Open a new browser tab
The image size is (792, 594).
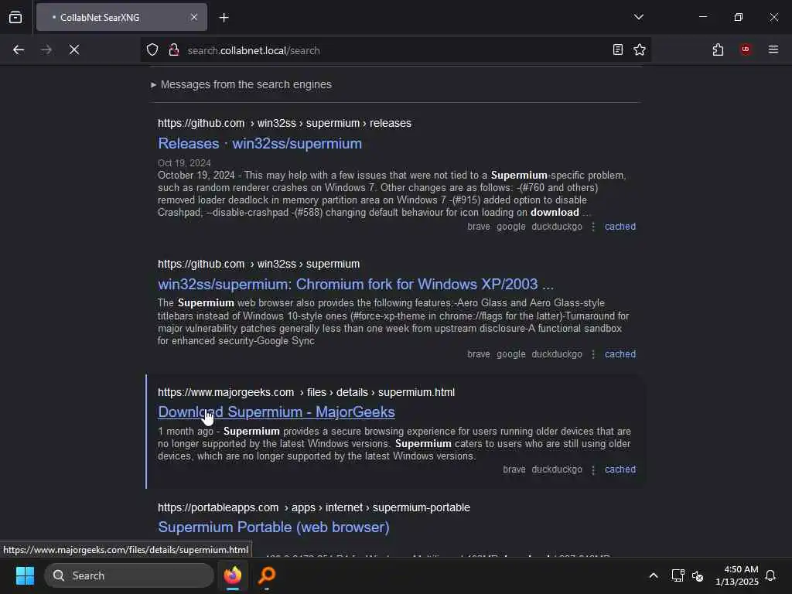coord(224,18)
